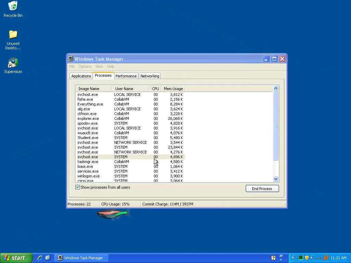This screenshot has height=263, width=351.
Task: Open the Start menu
Action: click(16, 258)
